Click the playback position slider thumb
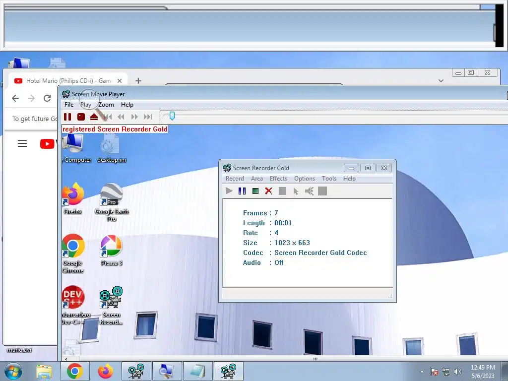This screenshot has height=381, width=508. pyautogui.click(x=172, y=116)
